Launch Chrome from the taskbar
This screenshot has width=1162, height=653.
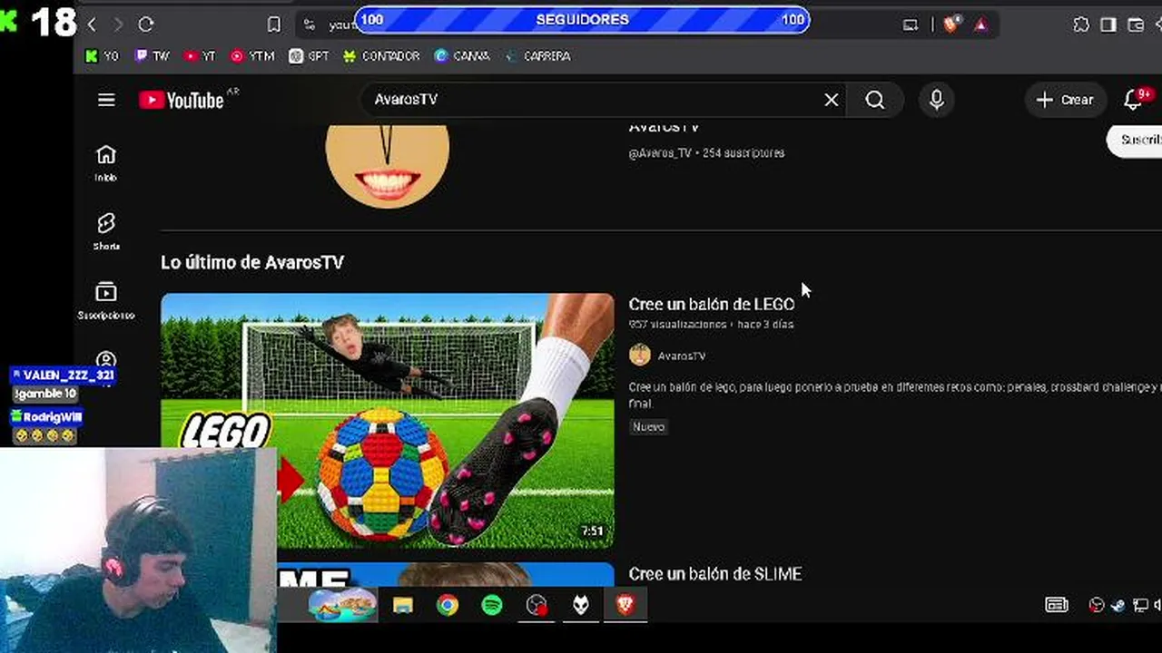point(448,605)
